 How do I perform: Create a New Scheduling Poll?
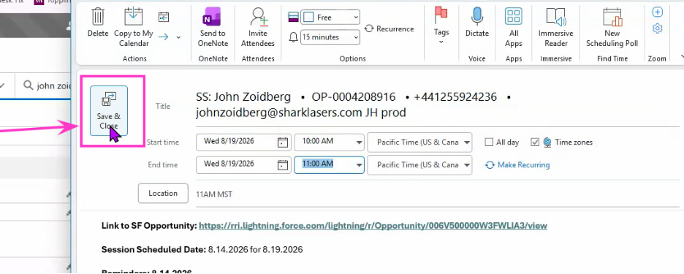pyautogui.click(x=612, y=17)
